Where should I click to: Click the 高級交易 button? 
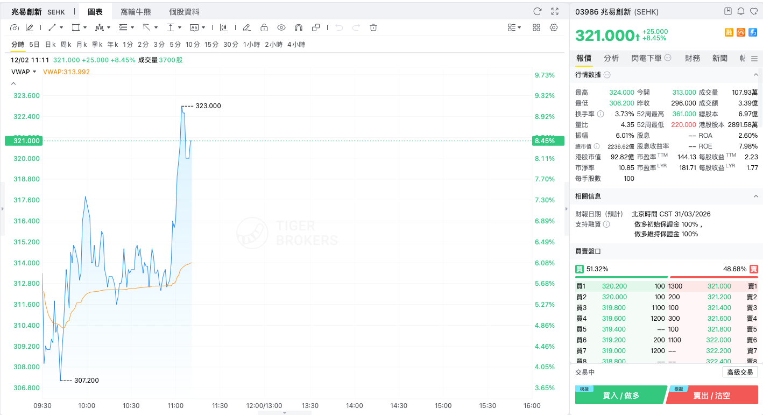pyautogui.click(x=740, y=372)
